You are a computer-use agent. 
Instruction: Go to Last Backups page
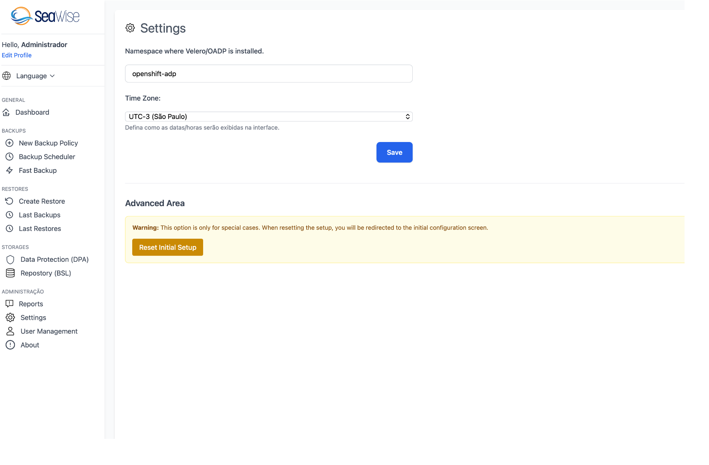click(x=39, y=215)
